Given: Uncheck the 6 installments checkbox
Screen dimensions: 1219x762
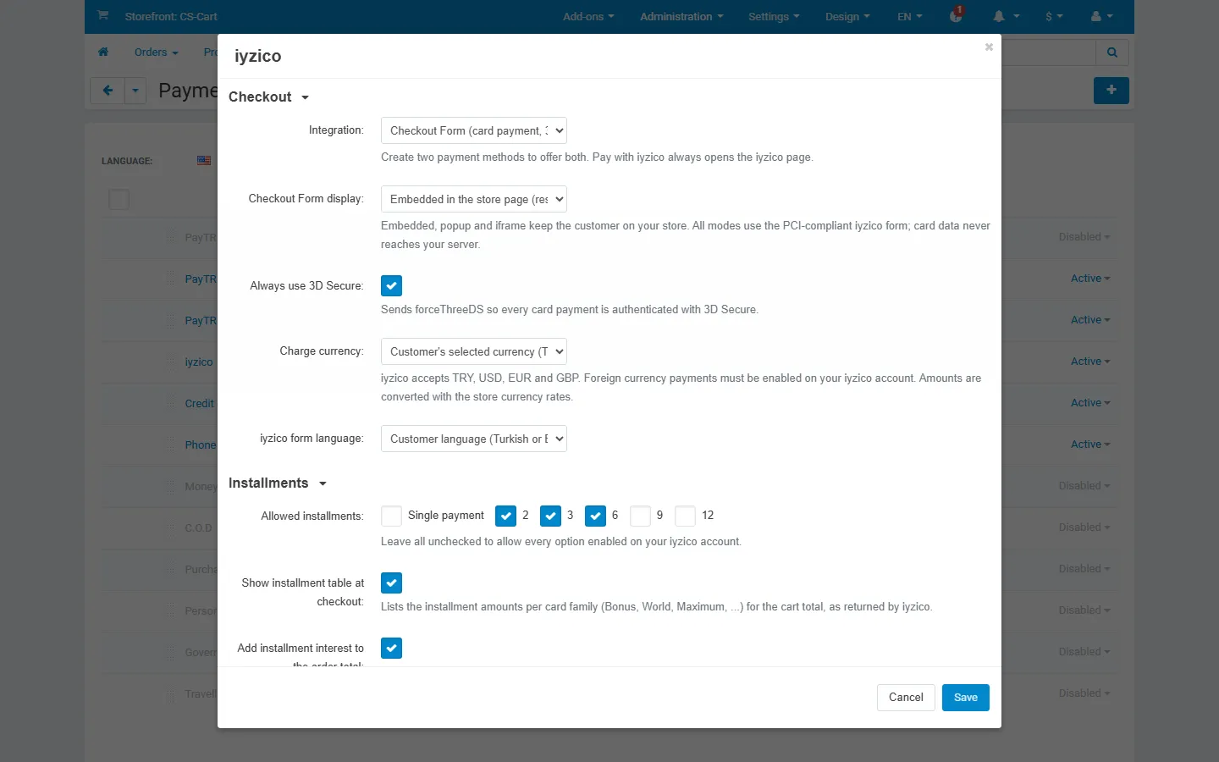Looking at the screenshot, I should click(x=595, y=516).
